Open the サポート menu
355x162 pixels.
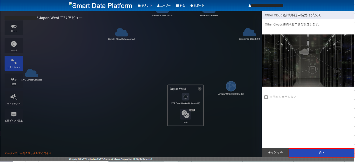coord(197,6)
